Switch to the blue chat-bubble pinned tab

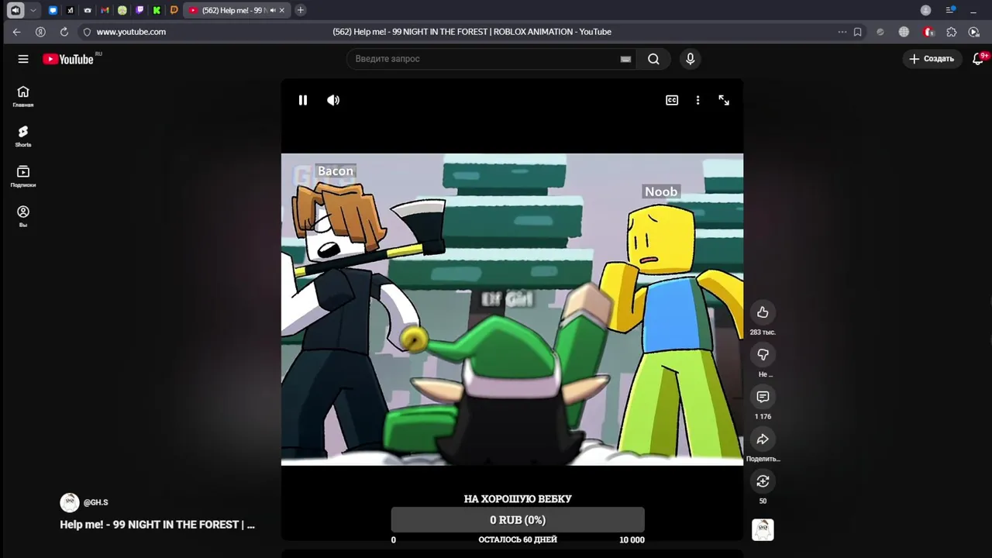tap(53, 10)
